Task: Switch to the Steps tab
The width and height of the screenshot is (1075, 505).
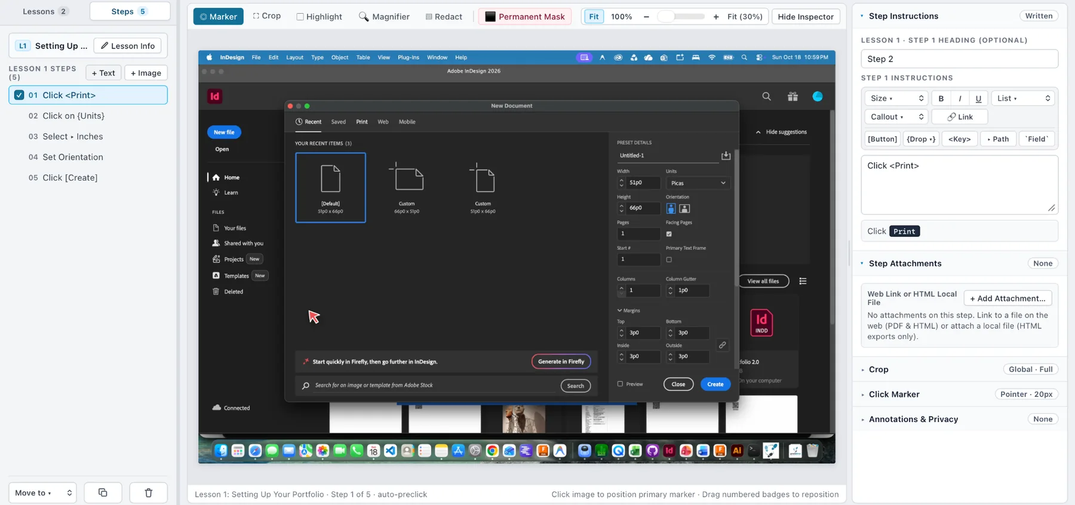Action: coord(130,11)
